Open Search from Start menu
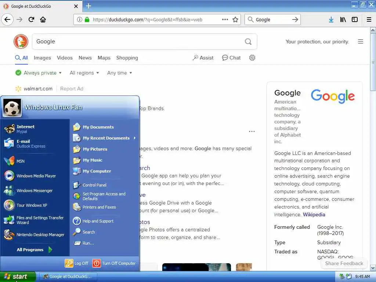 pyautogui.click(x=105, y=232)
